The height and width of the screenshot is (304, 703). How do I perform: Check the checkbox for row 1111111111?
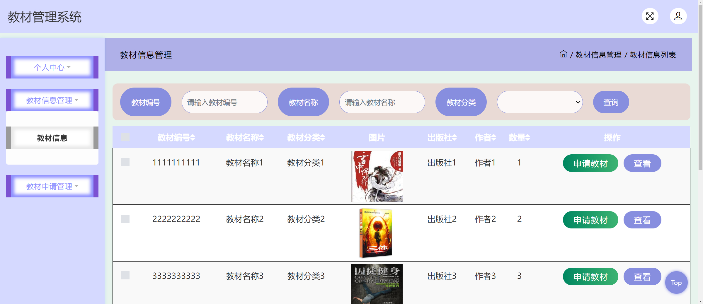125,162
